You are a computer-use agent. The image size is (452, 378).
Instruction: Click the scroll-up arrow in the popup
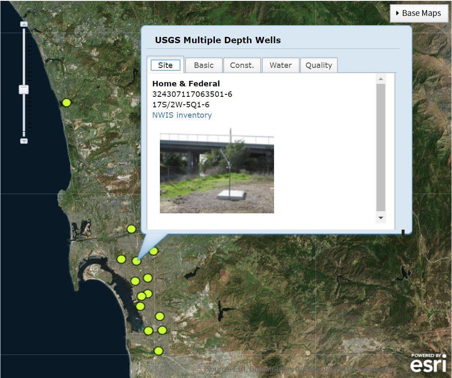[x=381, y=78]
